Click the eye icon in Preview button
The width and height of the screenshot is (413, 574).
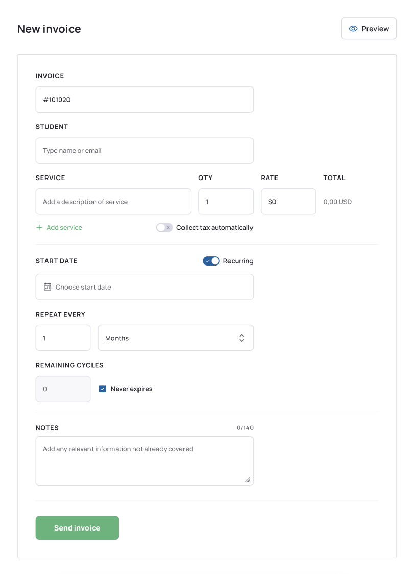353,29
